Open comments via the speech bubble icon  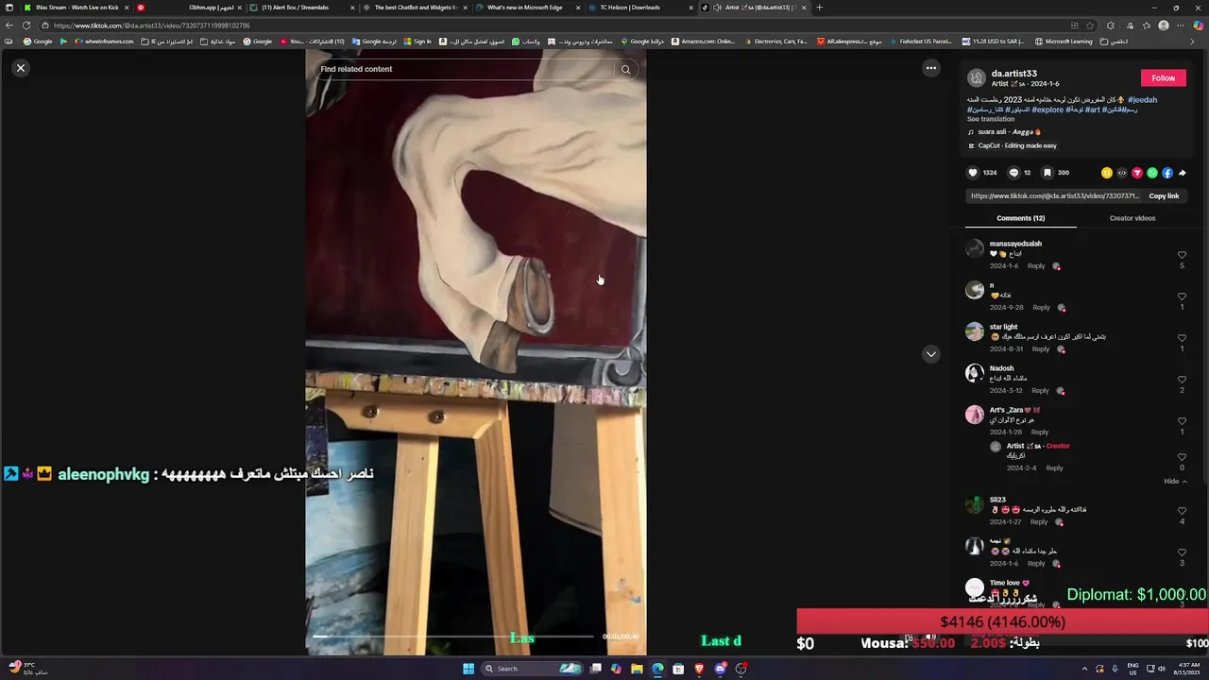point(1013,173)
